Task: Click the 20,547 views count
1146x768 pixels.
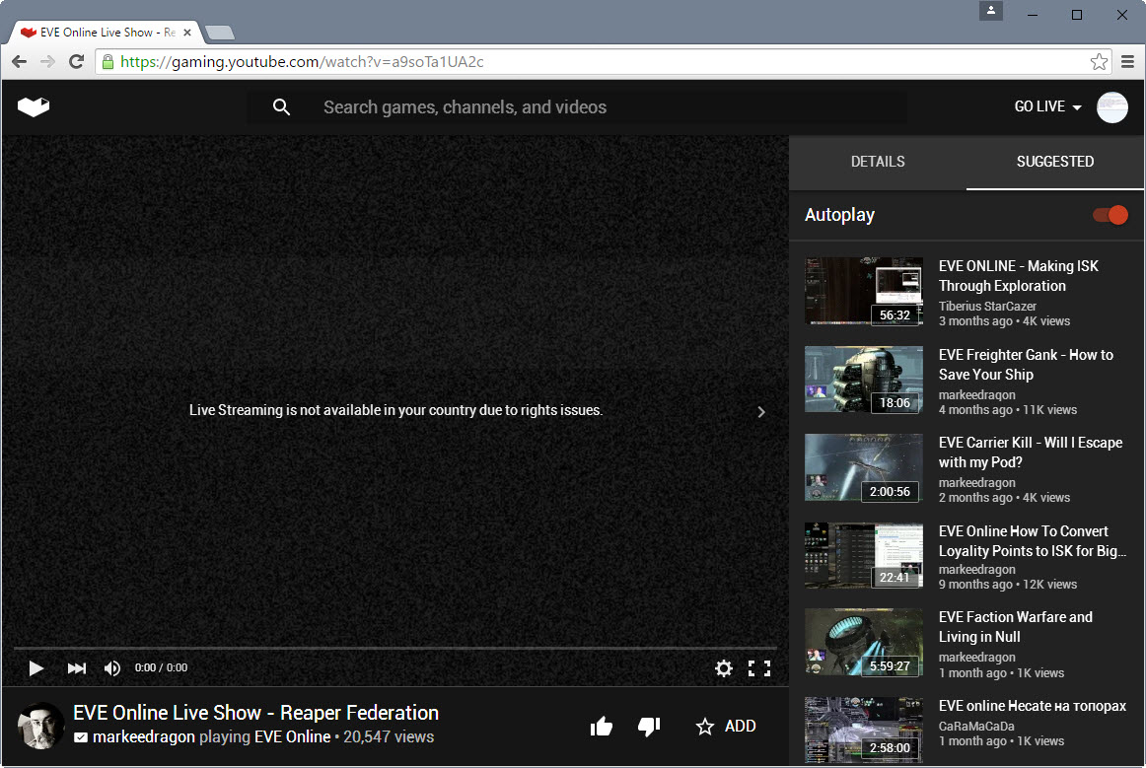Action: 389,736
